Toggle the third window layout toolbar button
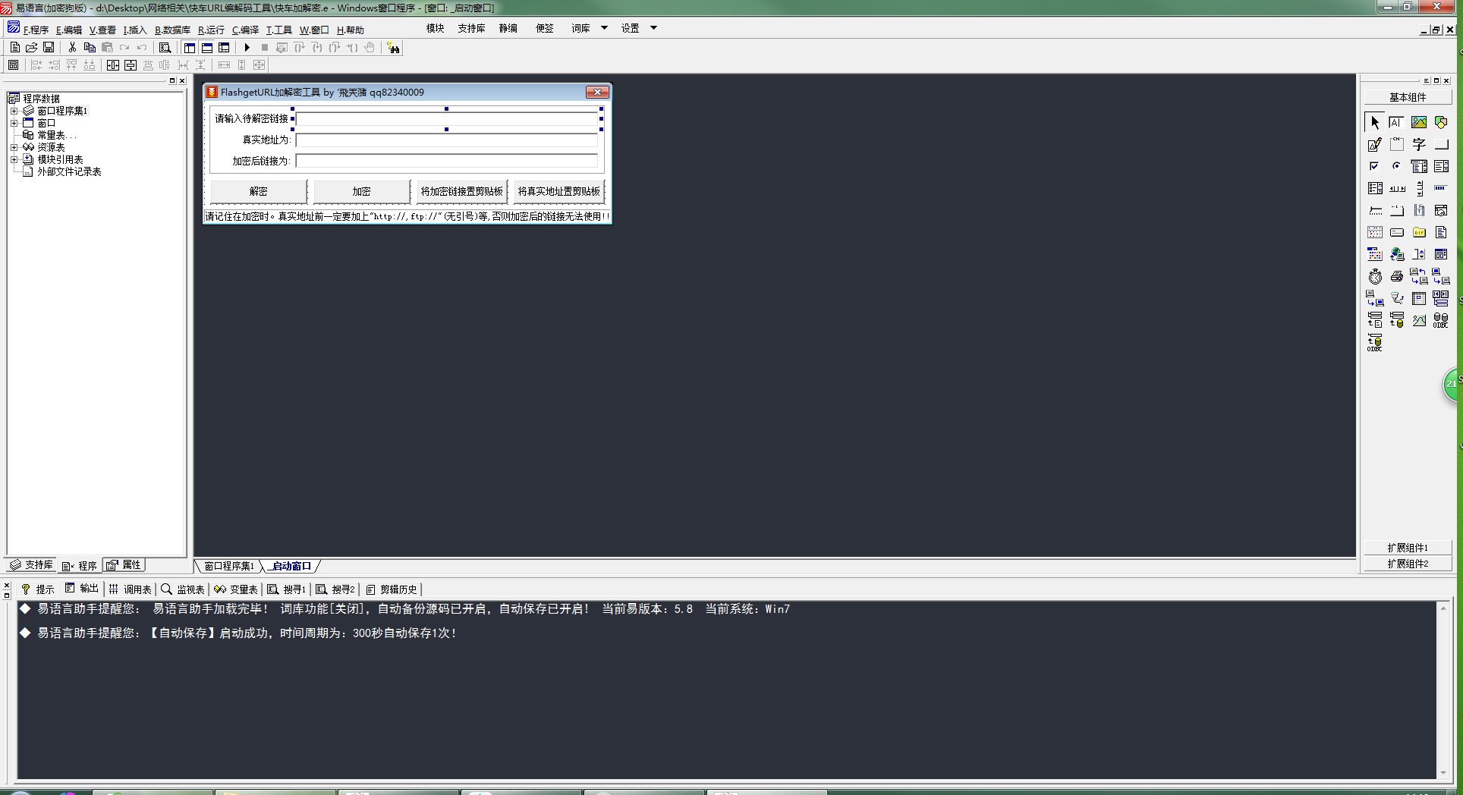 click(x=224, y=48)
